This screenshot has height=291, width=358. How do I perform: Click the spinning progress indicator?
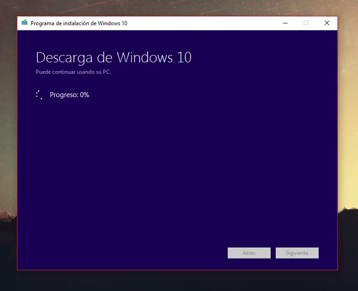[39, 95]
